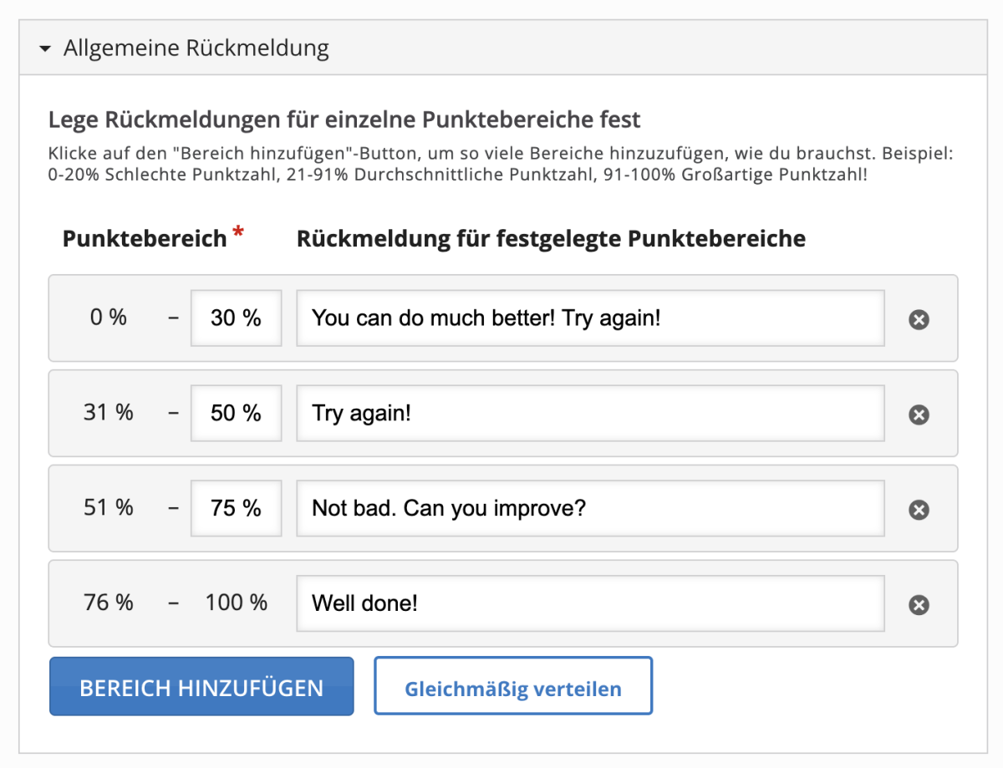This screenshot has width=1003, height=768.
Task: Edit the "Not bad. Can you improve?" feedback
Action: coord(589,508)
